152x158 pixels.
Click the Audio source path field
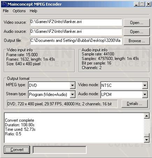tap(76, 32)
